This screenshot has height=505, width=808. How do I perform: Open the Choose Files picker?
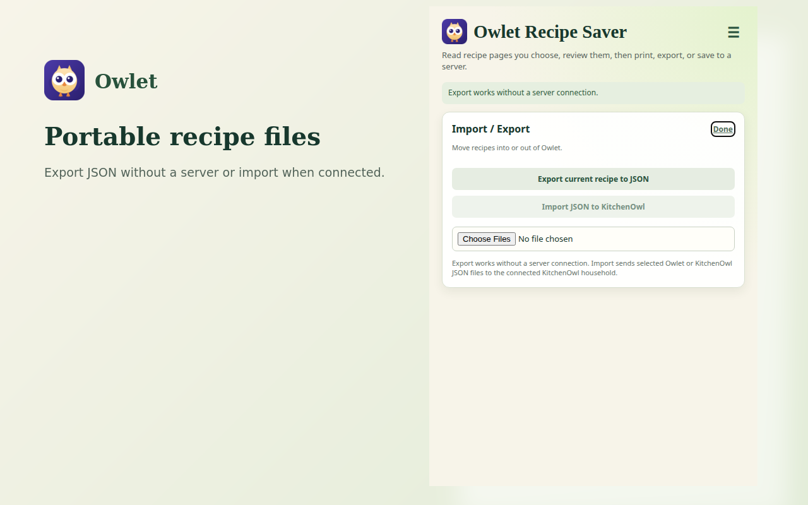pos(487,239)
